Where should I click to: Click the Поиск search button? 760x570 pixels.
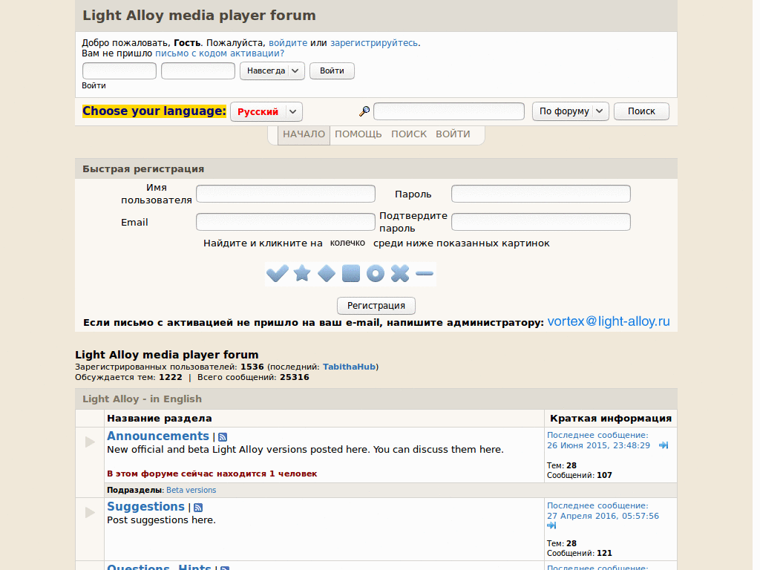click(x=641, y=111)
